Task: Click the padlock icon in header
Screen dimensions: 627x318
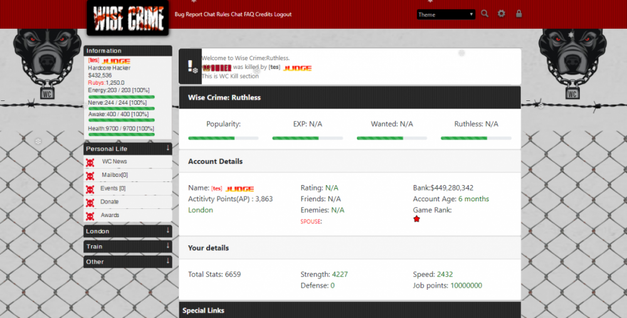Action: click(519, 14)
